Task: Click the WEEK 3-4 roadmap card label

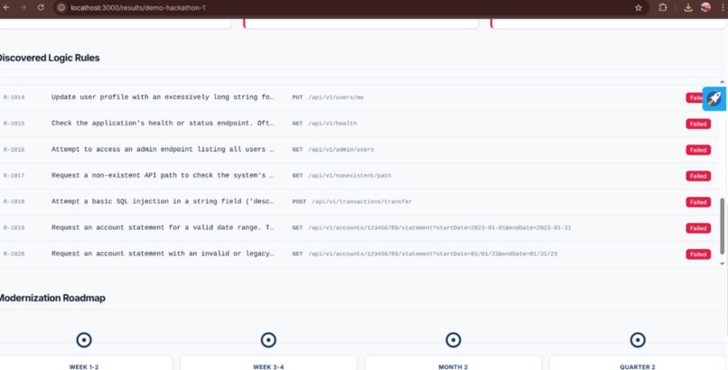Action: point(268,366)
